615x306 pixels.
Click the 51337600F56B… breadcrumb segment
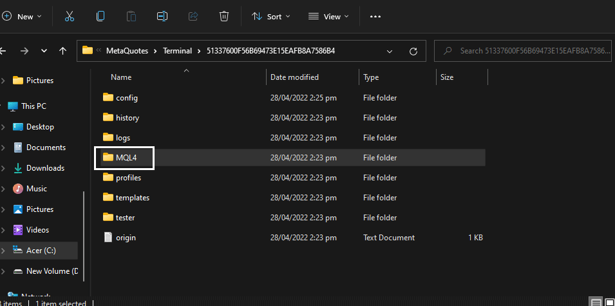coord(270,51)
